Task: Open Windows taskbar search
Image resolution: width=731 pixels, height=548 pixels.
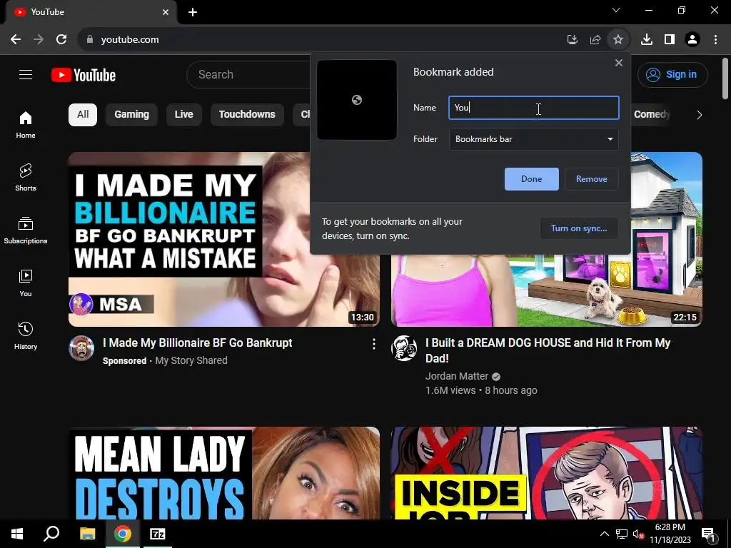Action: 51,534
